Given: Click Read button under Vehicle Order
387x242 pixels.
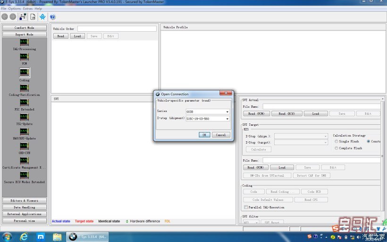Looking at the screenshot, I should click(x=61, y=36).
